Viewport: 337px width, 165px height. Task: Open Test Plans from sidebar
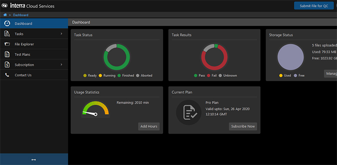(34, 54)
